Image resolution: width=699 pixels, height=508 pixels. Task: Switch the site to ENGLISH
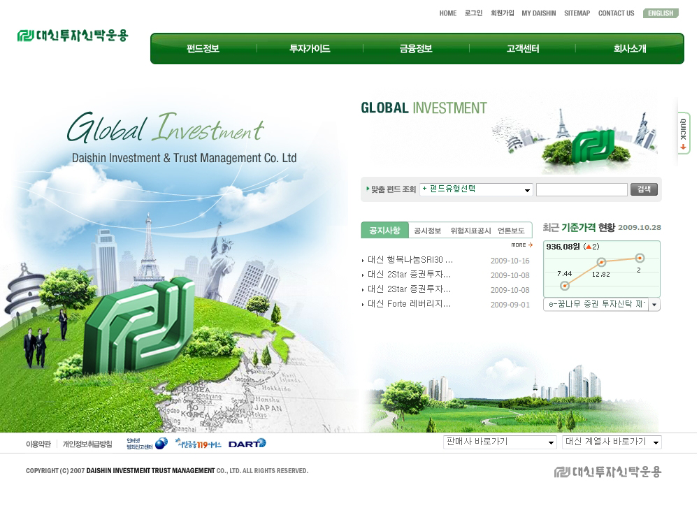[x=660, y=13]
